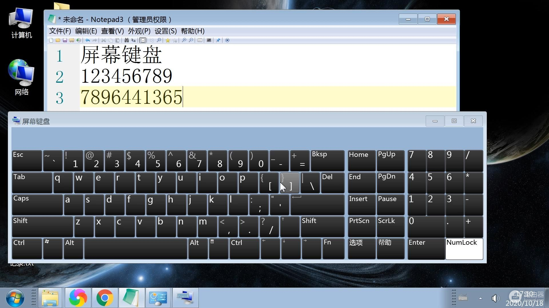
Task: Click the blue Undo arrow icon
Action: [x=87, y=40]
